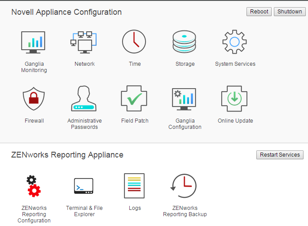Open the Ganglia Monitoring icon

coord(33,43)
